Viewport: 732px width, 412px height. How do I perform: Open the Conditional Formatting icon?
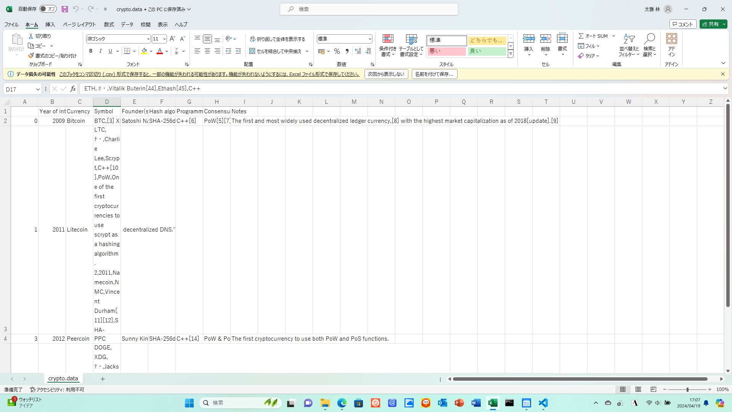[388, 39]
